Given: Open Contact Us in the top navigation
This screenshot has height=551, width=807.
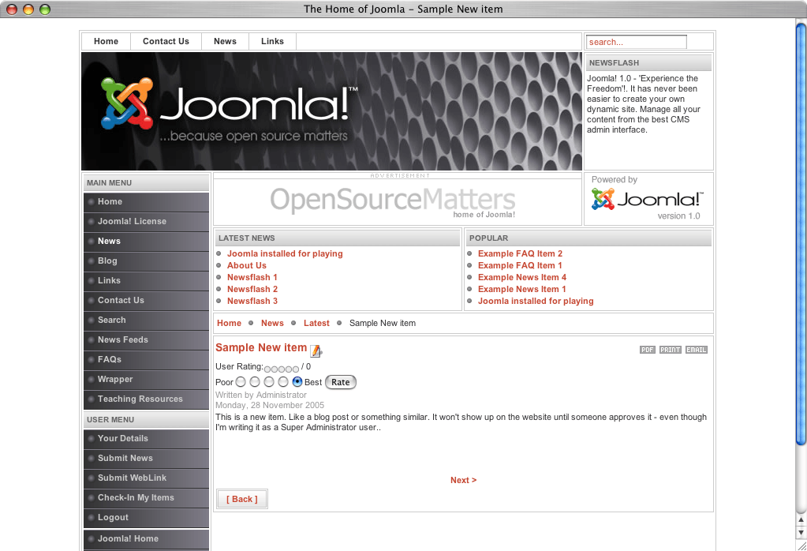Looking at the screenshot, I should [166, 41].
